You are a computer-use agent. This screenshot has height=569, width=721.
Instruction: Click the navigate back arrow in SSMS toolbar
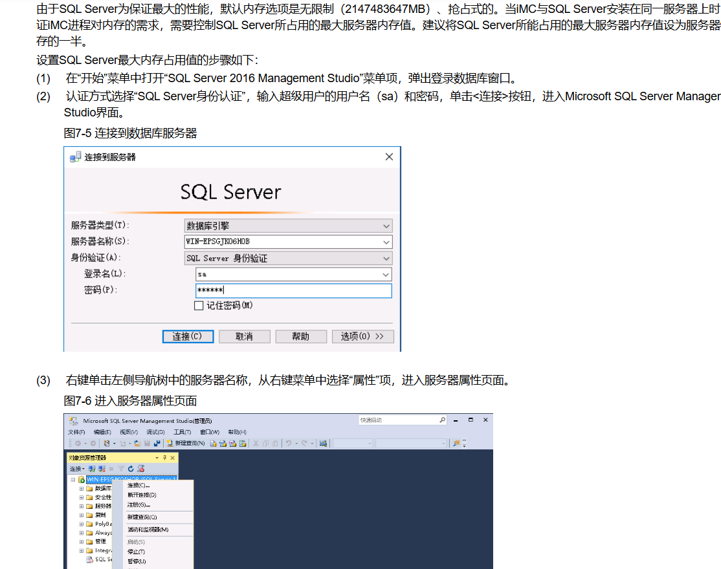click(x=78, y=443)
